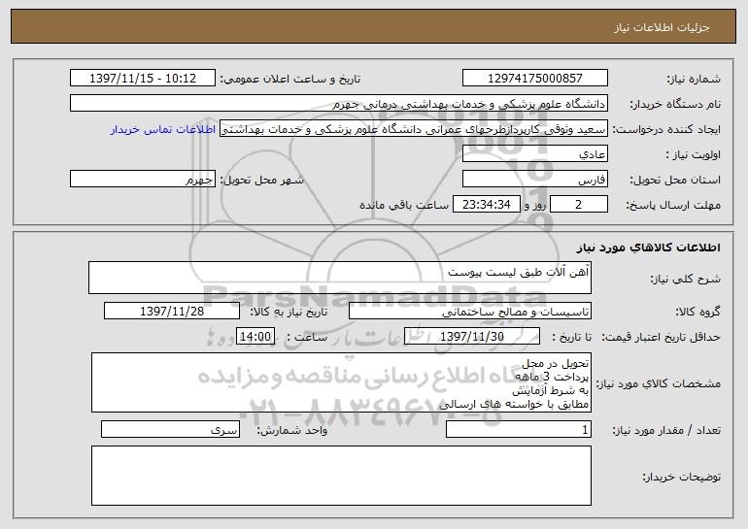Select the announcement date field 1397/11/15 - 10:12

click(x=143, y=79)
